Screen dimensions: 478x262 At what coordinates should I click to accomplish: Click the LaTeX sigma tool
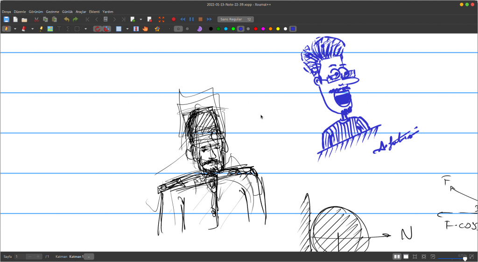[x=68, y=29]
